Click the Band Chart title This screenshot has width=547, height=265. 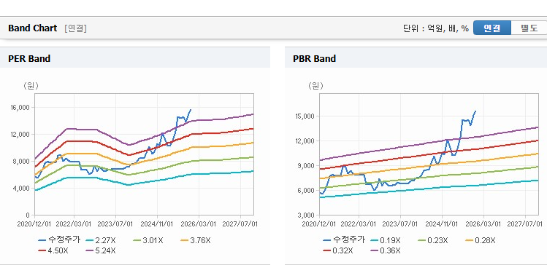coord(32,28)
